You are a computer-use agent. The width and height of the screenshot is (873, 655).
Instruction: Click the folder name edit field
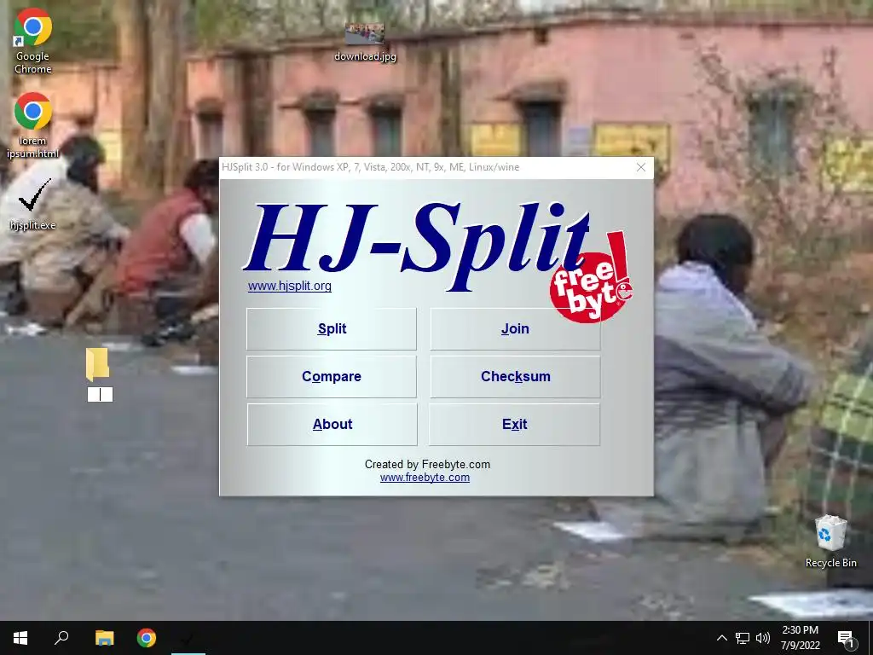tap(101, 394)
